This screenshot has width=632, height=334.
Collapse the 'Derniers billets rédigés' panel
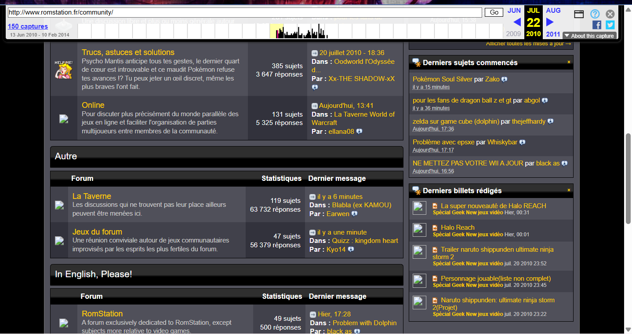(x=569, y=190)
